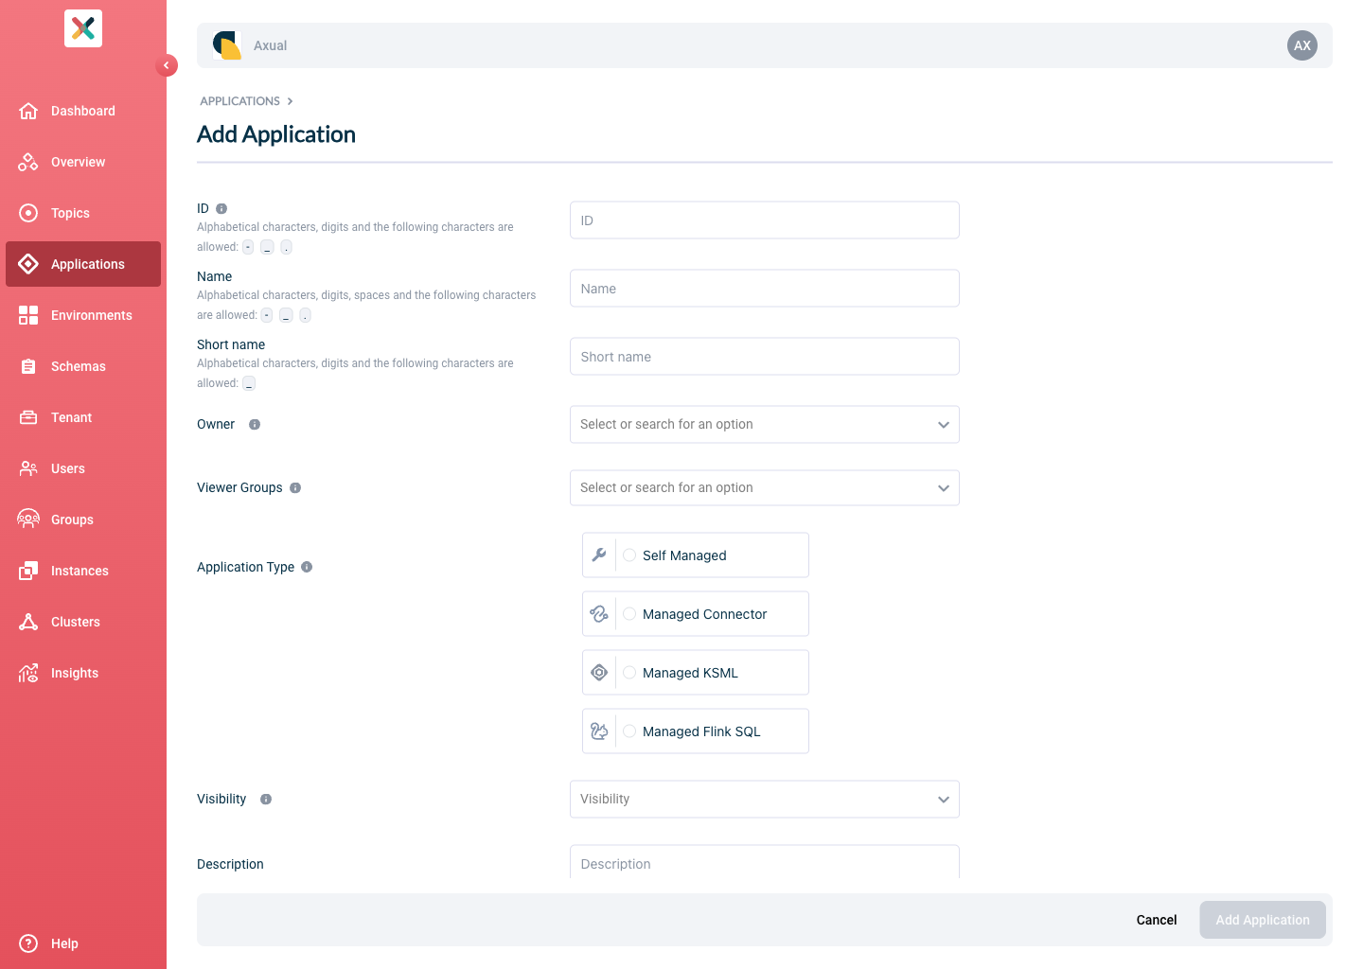Go to Schemas in sidebar menu
Viewport: 1363px width, 969px height.
83,366
